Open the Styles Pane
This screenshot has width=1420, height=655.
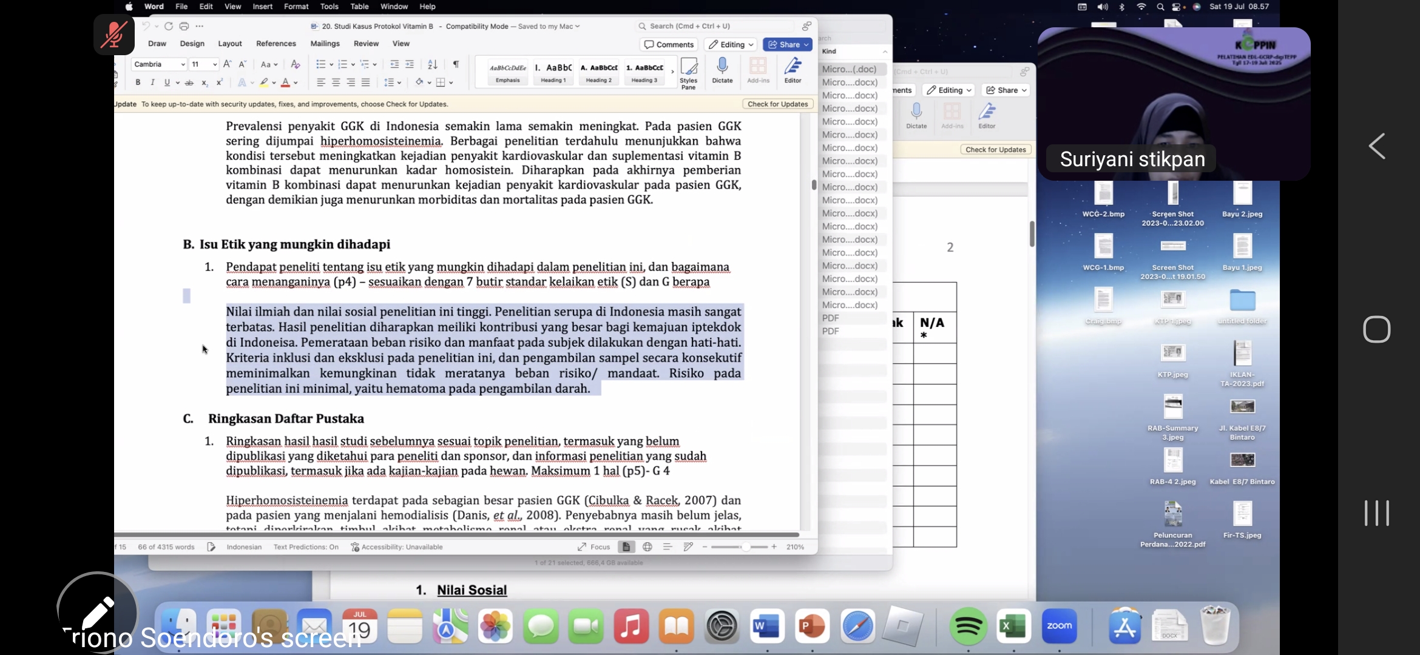click(x=688, y=73)
